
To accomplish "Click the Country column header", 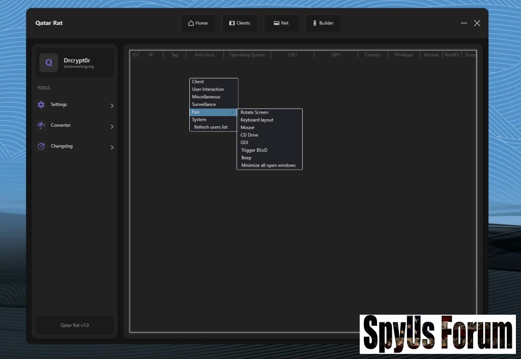I will coord(372,55).
